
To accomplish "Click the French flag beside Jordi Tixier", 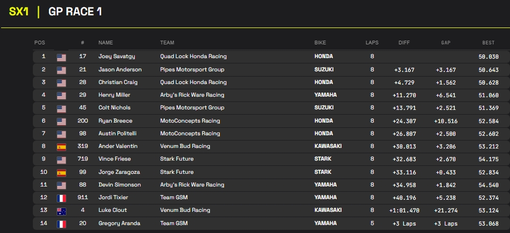I will pos(61,198).
